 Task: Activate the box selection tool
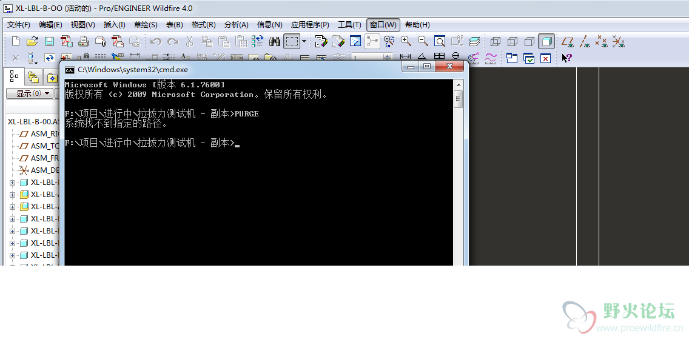292,41
